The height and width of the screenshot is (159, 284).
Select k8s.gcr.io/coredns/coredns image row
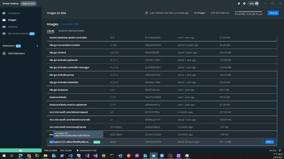tap(162, 45)
